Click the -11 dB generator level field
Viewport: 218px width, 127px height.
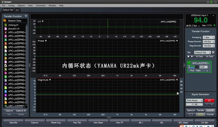pyautogui.click(x=194, y=104)
